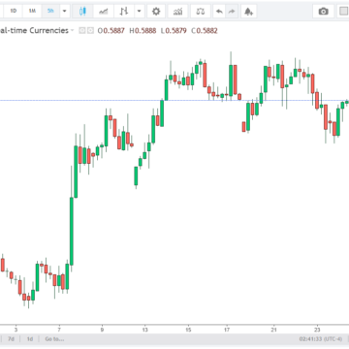Click the date label 3 on the time axis
This screenshot has width=349, height=349.
(16, 330)
